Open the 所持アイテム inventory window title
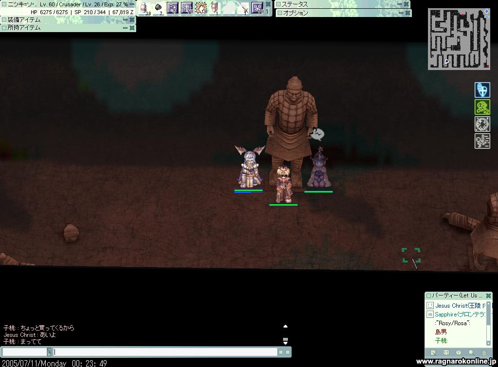 pyautogui.click(x=24, y=28)
